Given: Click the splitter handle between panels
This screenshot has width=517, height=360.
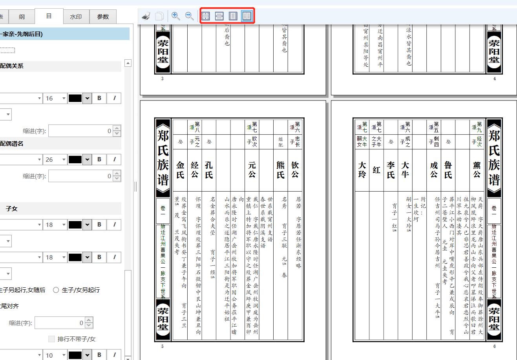Looking at the screenshot, I should click(136, 187).
